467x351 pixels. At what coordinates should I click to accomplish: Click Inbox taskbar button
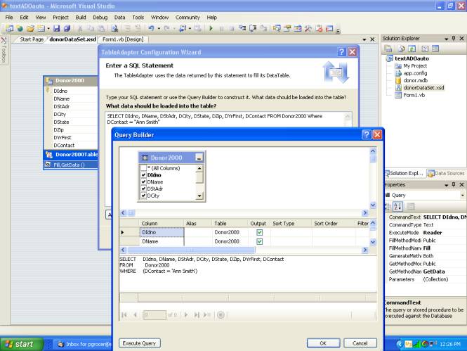click(x=84, y=344)
